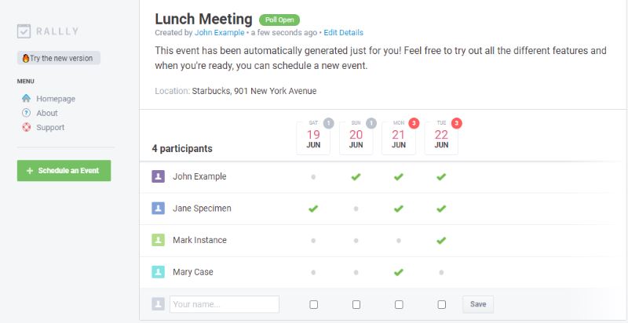Click the Support lifebuoy icon
The width and height of the screenshot is (628, 323).
(26, 127)
